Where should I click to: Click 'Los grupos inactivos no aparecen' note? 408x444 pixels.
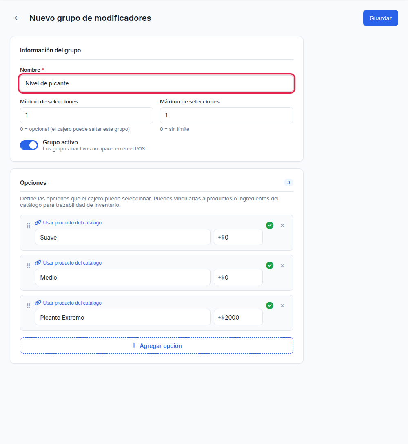(x=94, y=149)
